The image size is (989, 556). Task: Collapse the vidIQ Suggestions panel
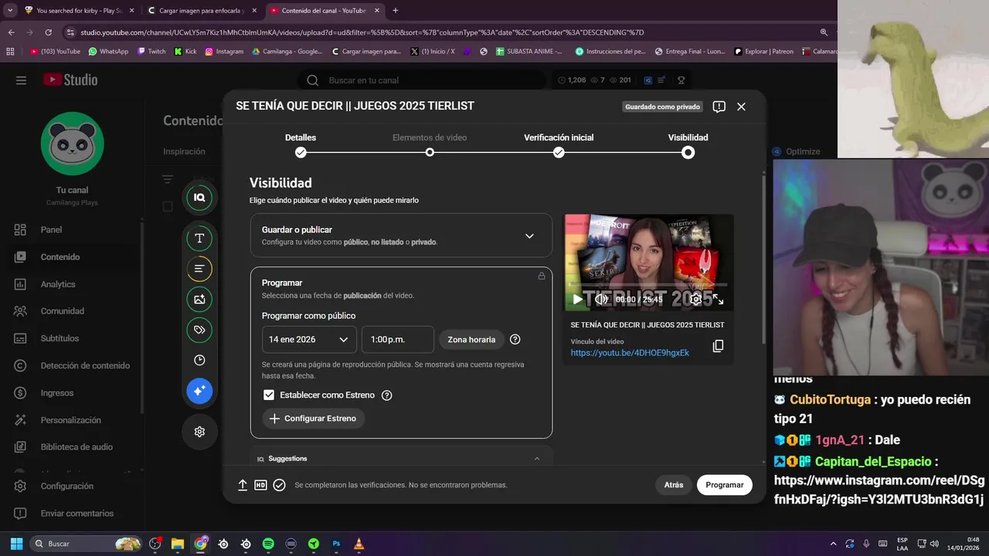tap(537, 459)
